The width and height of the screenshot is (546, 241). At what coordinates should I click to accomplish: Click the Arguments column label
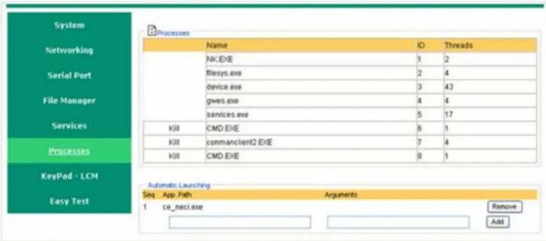[x=341, y=195]
